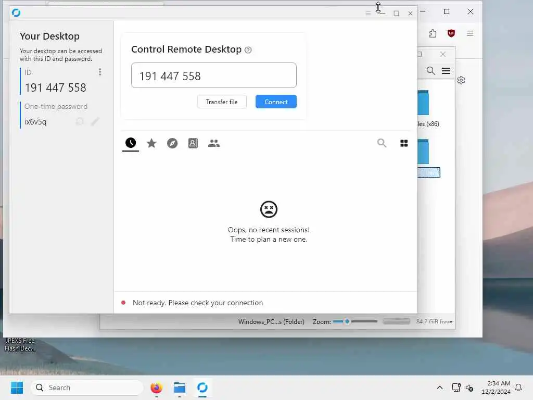Click the red connection status dot

[x=123, y=303]
